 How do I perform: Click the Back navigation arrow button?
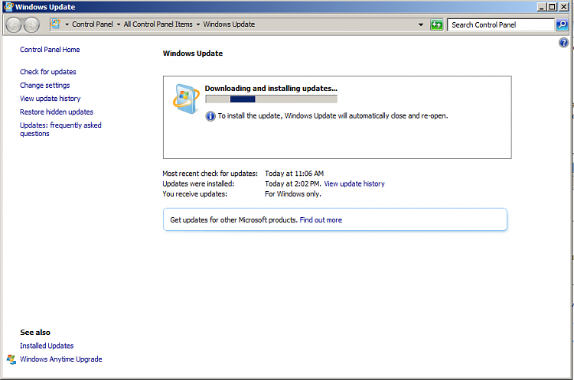(14, 25)
